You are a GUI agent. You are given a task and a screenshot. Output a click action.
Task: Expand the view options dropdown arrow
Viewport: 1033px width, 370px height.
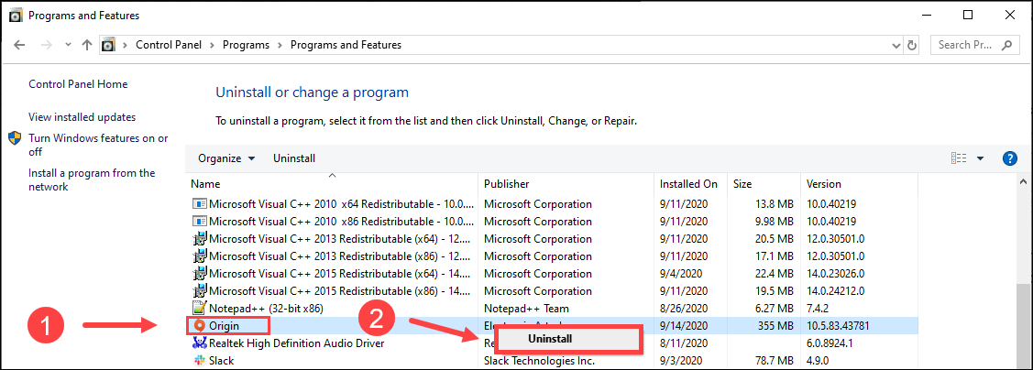pyautogui.click(x=980, y=158)
